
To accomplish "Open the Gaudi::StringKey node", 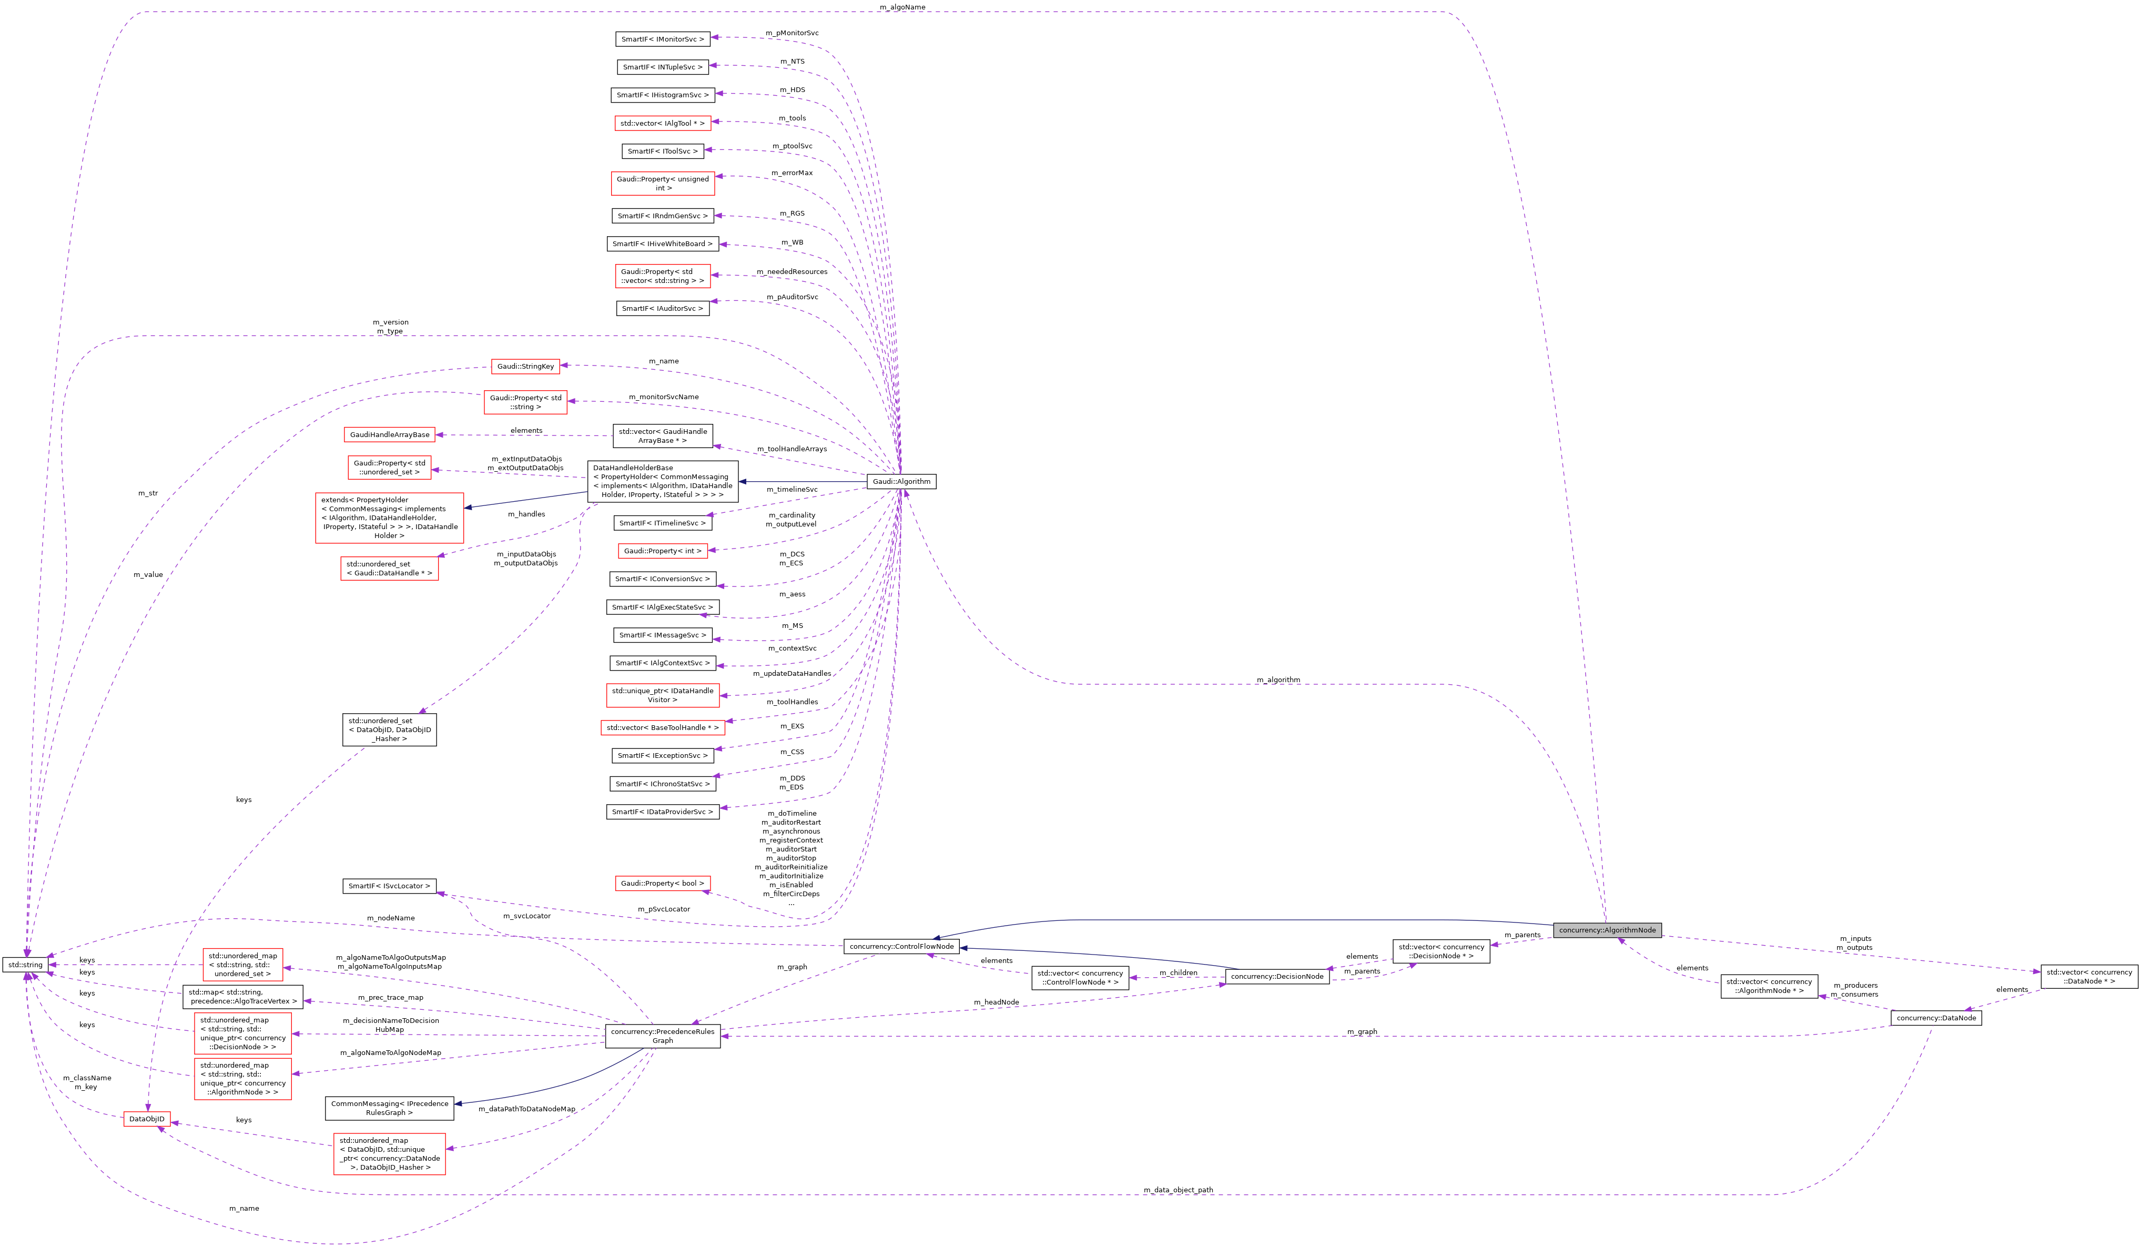I will coord(525,366).
